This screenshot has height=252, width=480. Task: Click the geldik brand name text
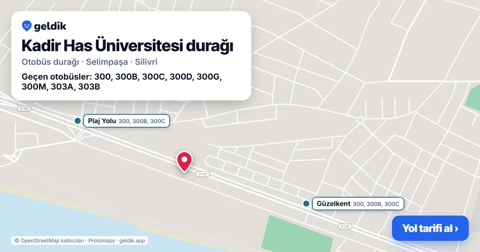click(50, 26)
